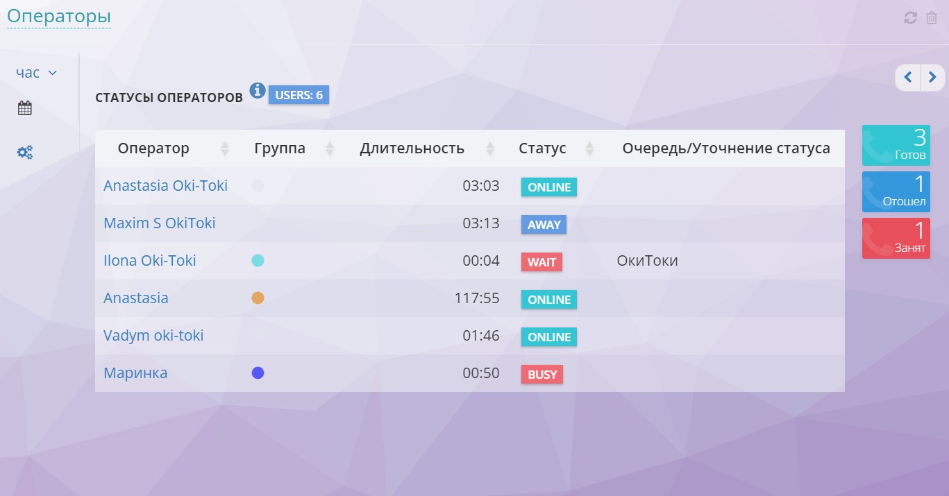Go to previous with left chevron
This screenshot has width=949, height=496.
(x=908, y=76)
